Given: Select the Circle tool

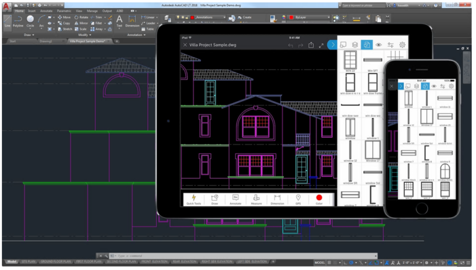Looking at the screenshot, I should coord(30,21).
